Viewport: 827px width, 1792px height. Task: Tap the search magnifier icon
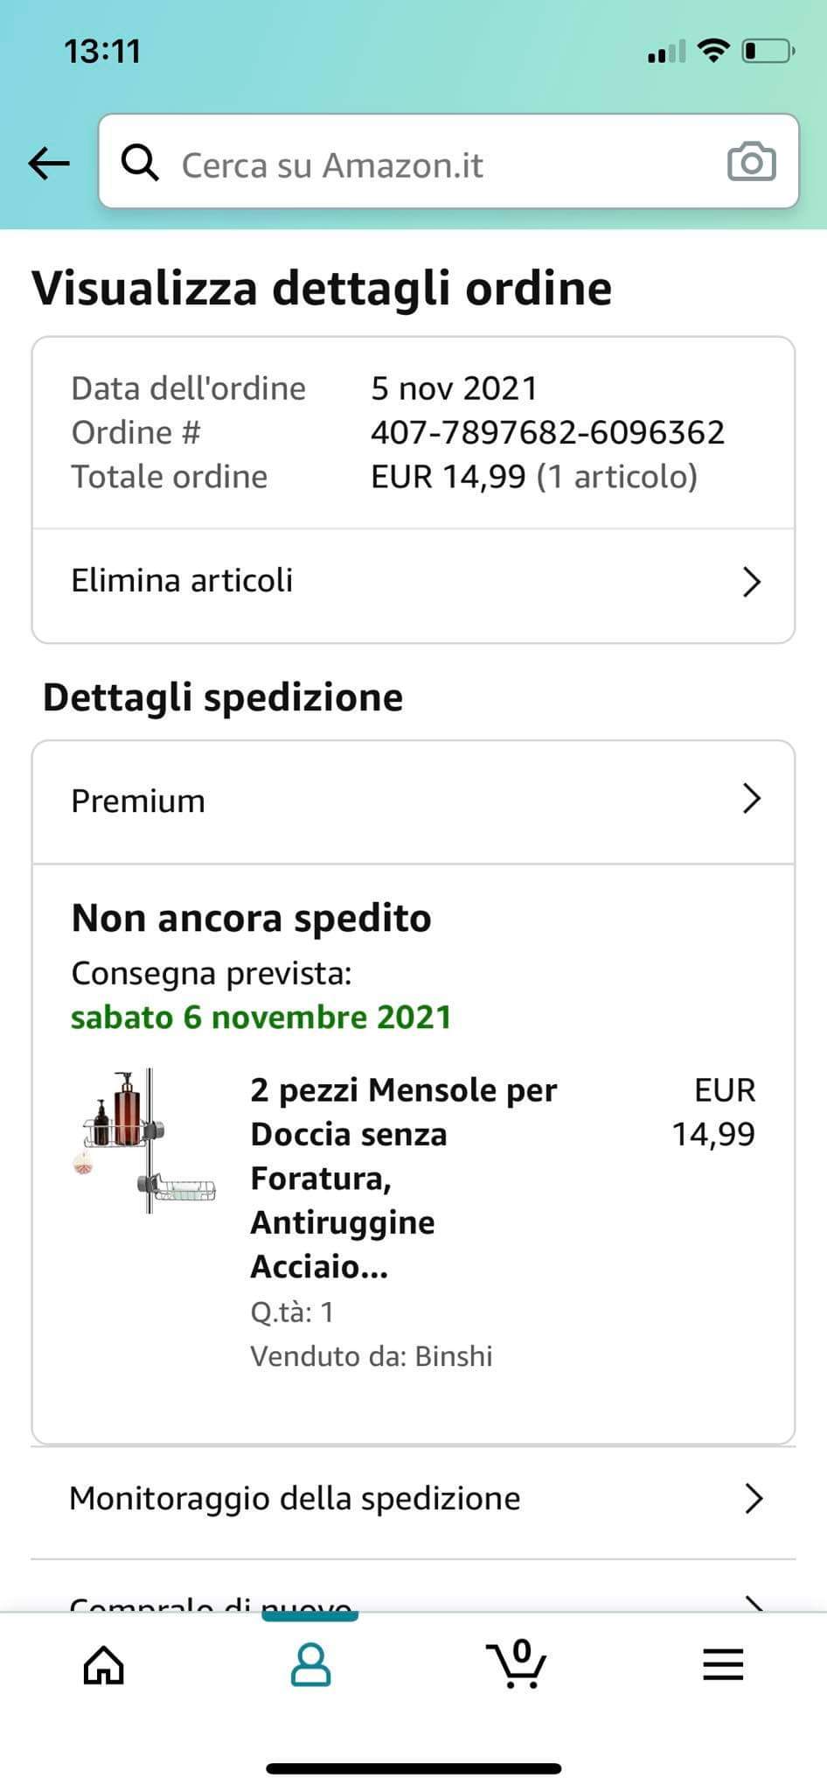tap(140, 163)
